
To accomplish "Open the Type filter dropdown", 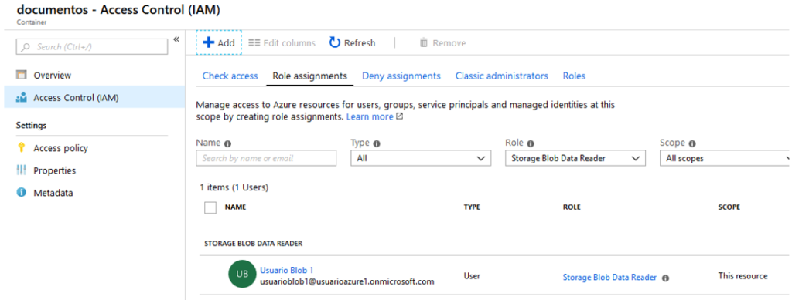I will click(421, 158).
